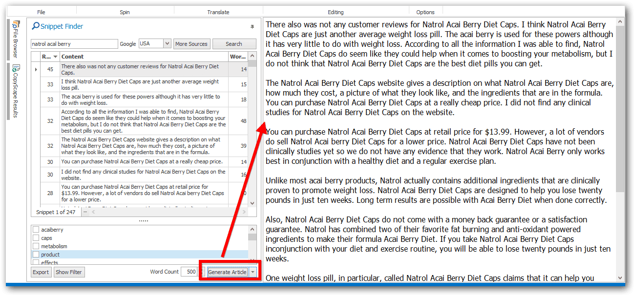Image resolution: width=635 pixels, height=296 pixels.
Task: Click the Content column header
Action: [x=144, y=57]
